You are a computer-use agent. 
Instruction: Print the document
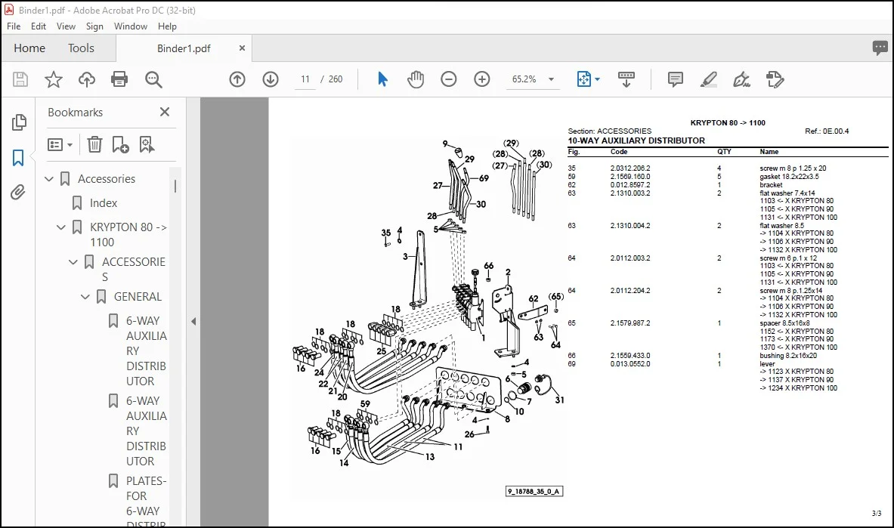(x=119, y=79)
